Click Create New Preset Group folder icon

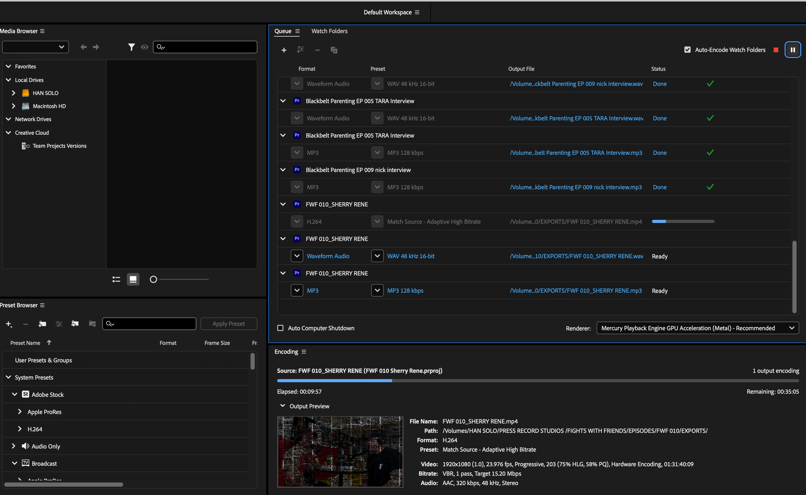click(42, 324)
